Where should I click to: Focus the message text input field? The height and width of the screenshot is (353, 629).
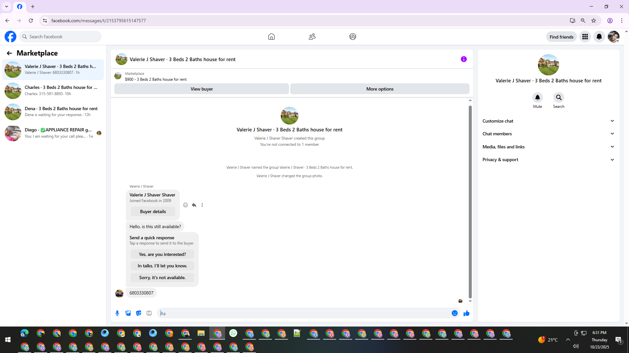coord(305,313)
